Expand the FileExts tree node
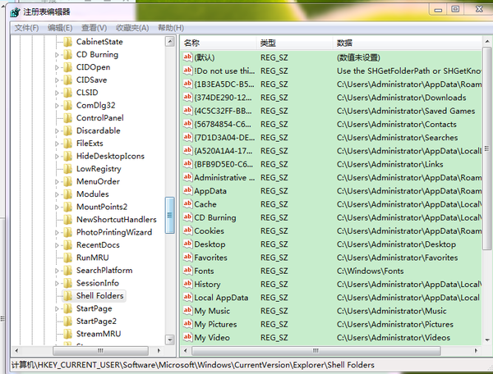The width and height of the screenshot is (493, 374). [57, 144]
